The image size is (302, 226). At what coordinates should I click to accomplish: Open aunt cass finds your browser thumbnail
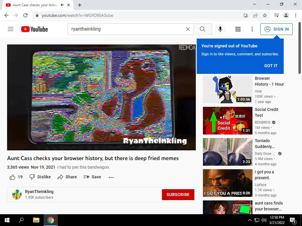tap(227, 207)
